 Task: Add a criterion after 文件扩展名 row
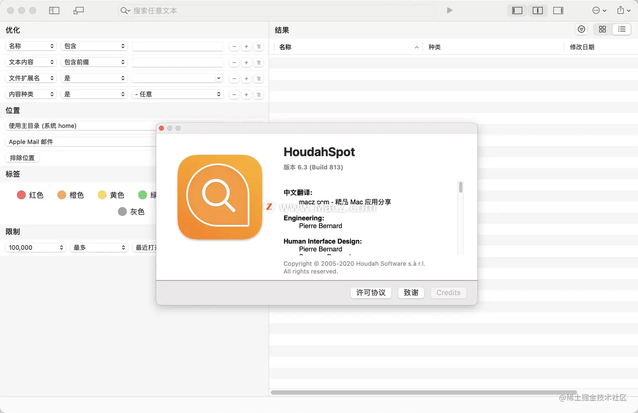246,78
